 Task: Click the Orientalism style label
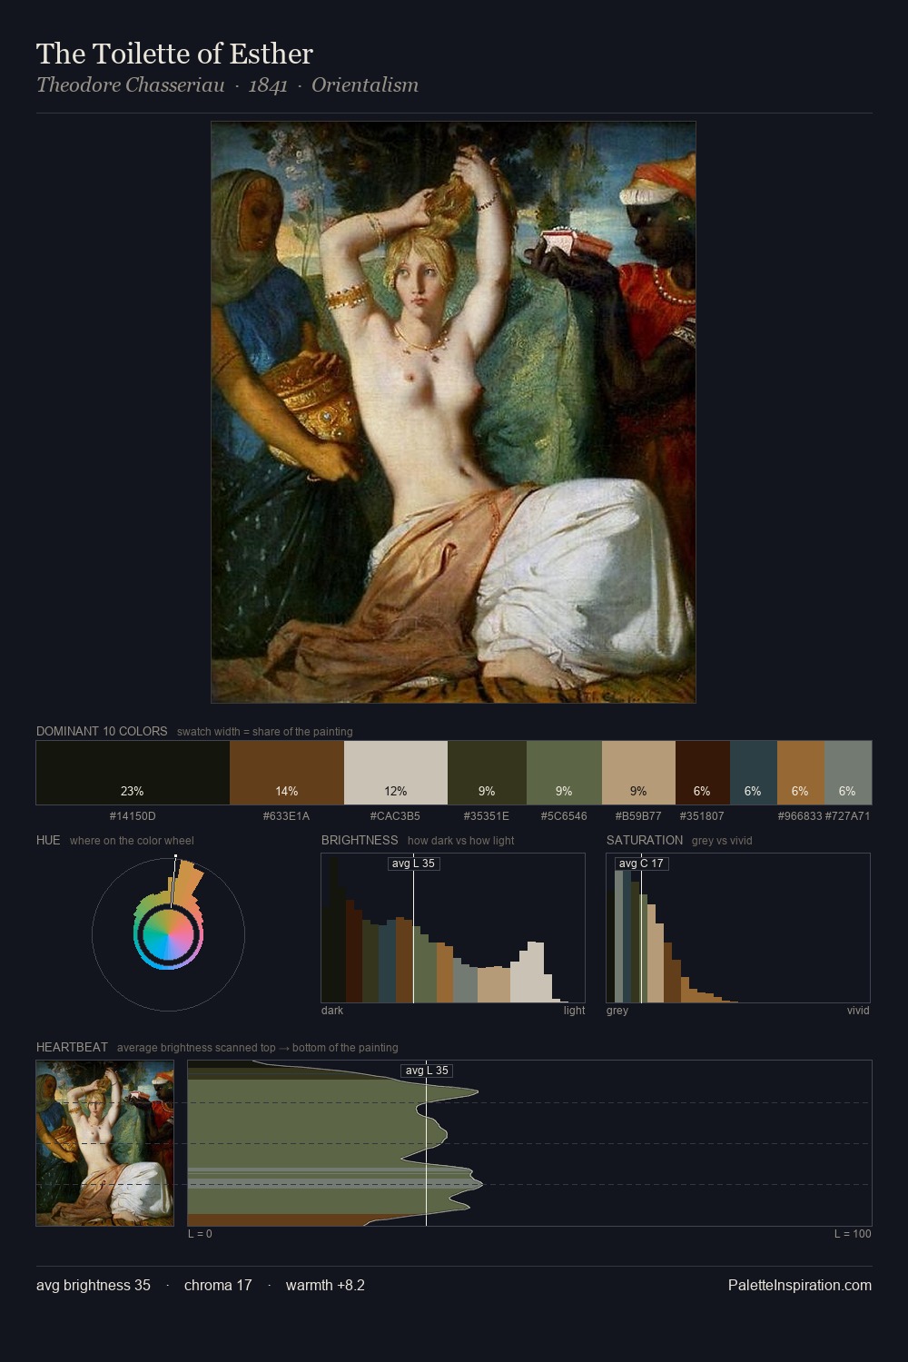pos(365,85)
